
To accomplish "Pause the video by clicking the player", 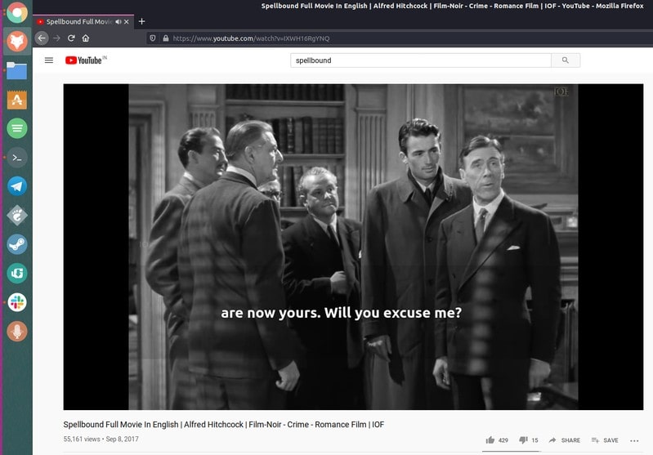I will pos(353,247).
